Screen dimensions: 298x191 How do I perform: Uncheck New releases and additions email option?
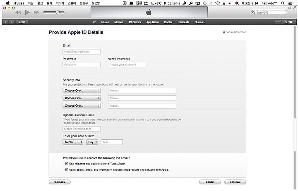[66, 163]
